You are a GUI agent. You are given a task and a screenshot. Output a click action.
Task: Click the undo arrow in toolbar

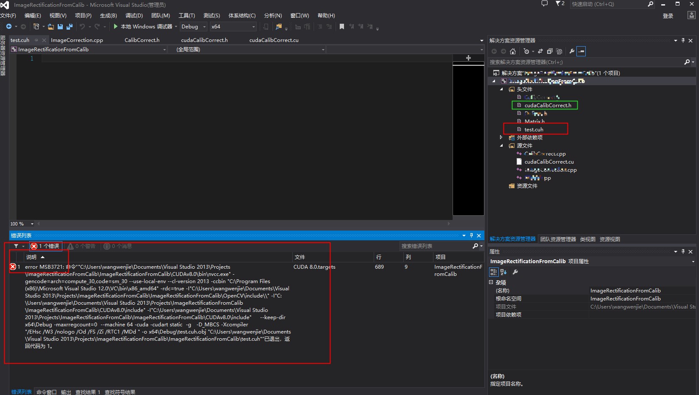[x=82, y=27]
